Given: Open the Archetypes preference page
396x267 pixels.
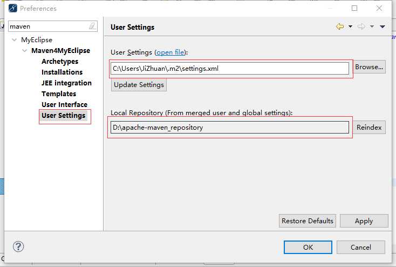Looking at the screenshot, I should [x=60, y=61].
